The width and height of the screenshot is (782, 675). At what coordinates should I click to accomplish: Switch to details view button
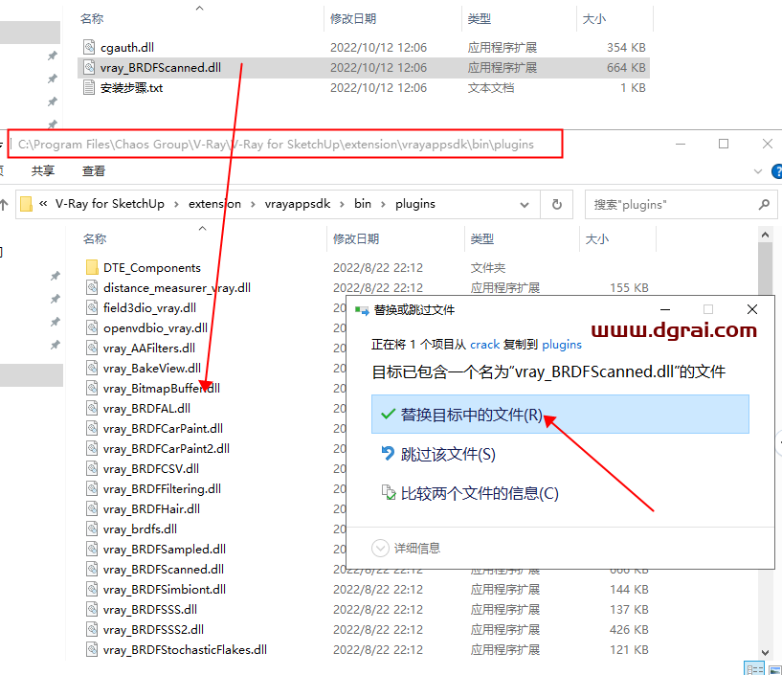click(x=753, y=668)
